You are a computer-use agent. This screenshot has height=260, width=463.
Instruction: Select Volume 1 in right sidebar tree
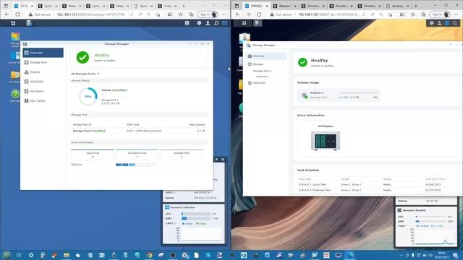point(262,77)
